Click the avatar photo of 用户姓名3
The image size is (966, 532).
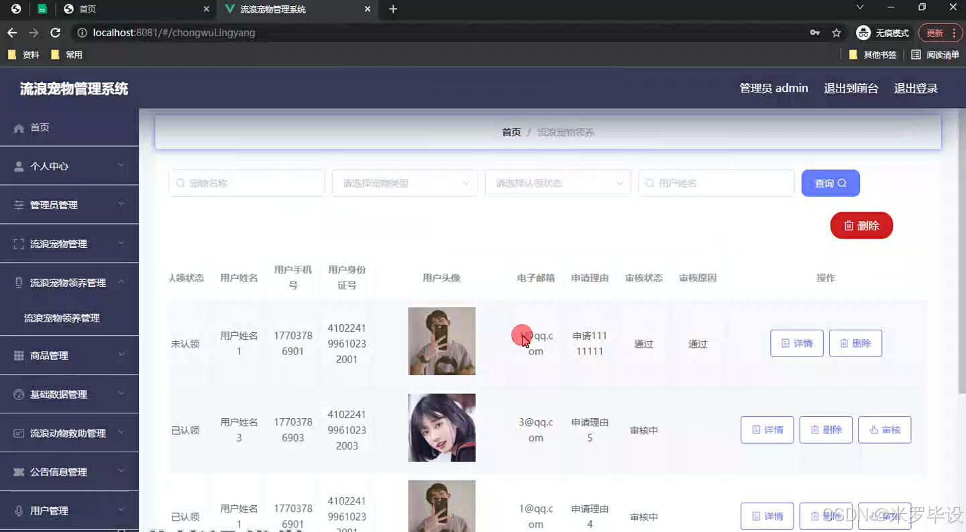point(441,427)
